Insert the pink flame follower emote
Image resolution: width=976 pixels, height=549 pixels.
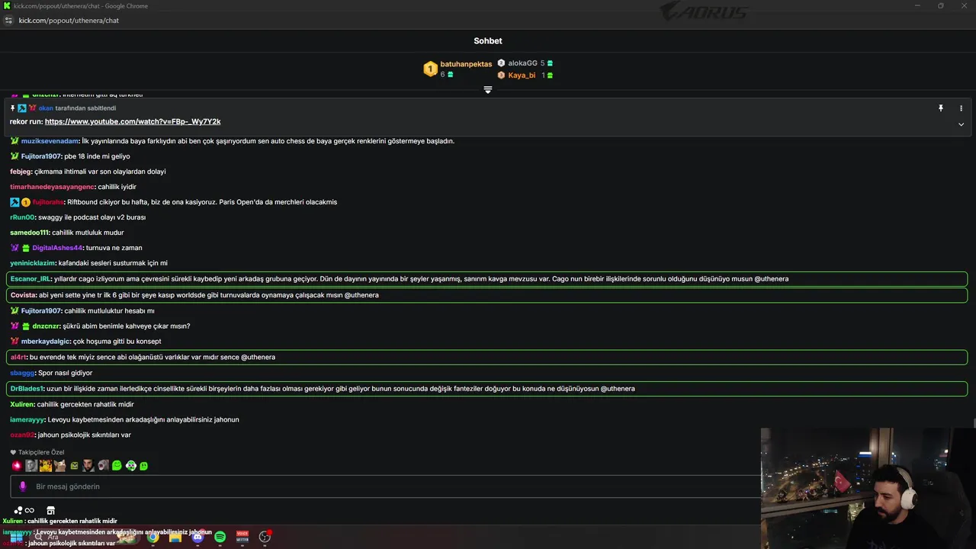(x=17, y=466)
